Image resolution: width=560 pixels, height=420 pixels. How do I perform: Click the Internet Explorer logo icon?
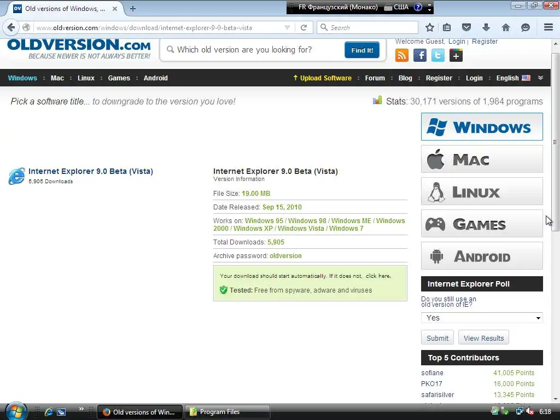16,176
